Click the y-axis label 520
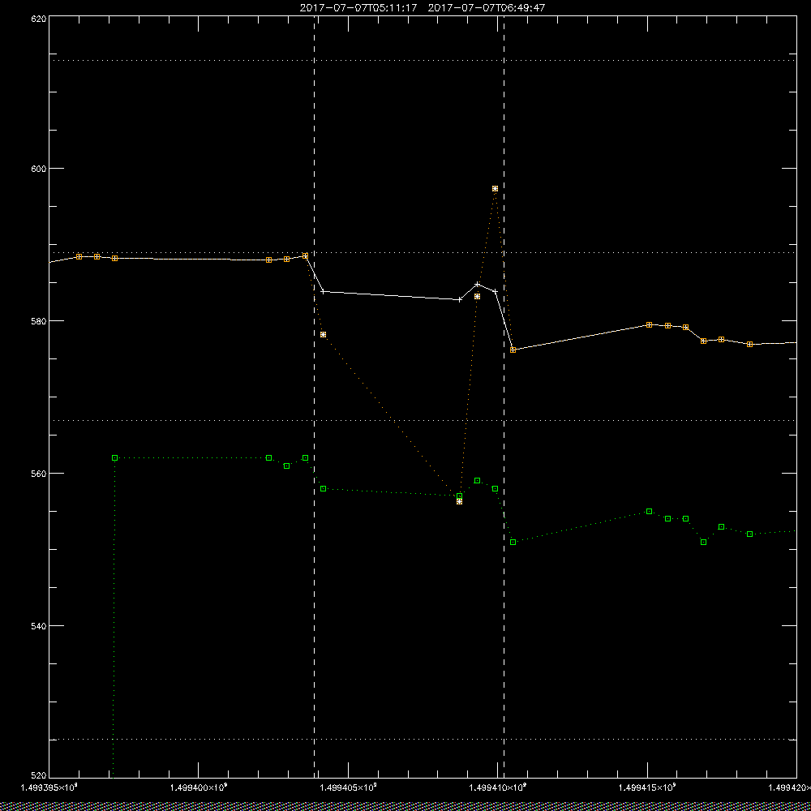 39,775
